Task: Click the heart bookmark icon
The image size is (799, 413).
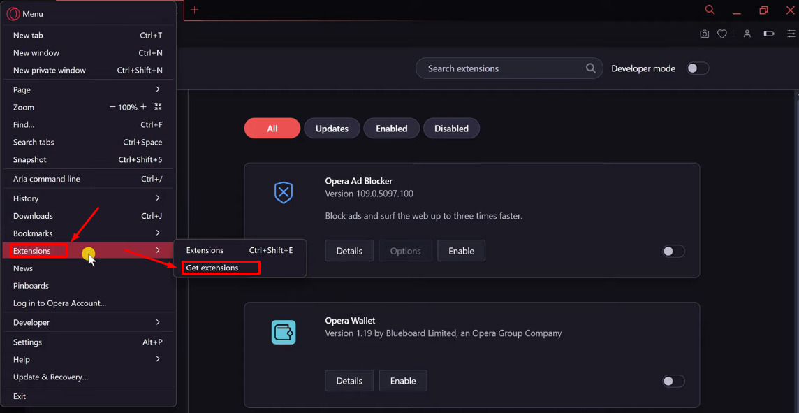Action: (x=721, y=34)
